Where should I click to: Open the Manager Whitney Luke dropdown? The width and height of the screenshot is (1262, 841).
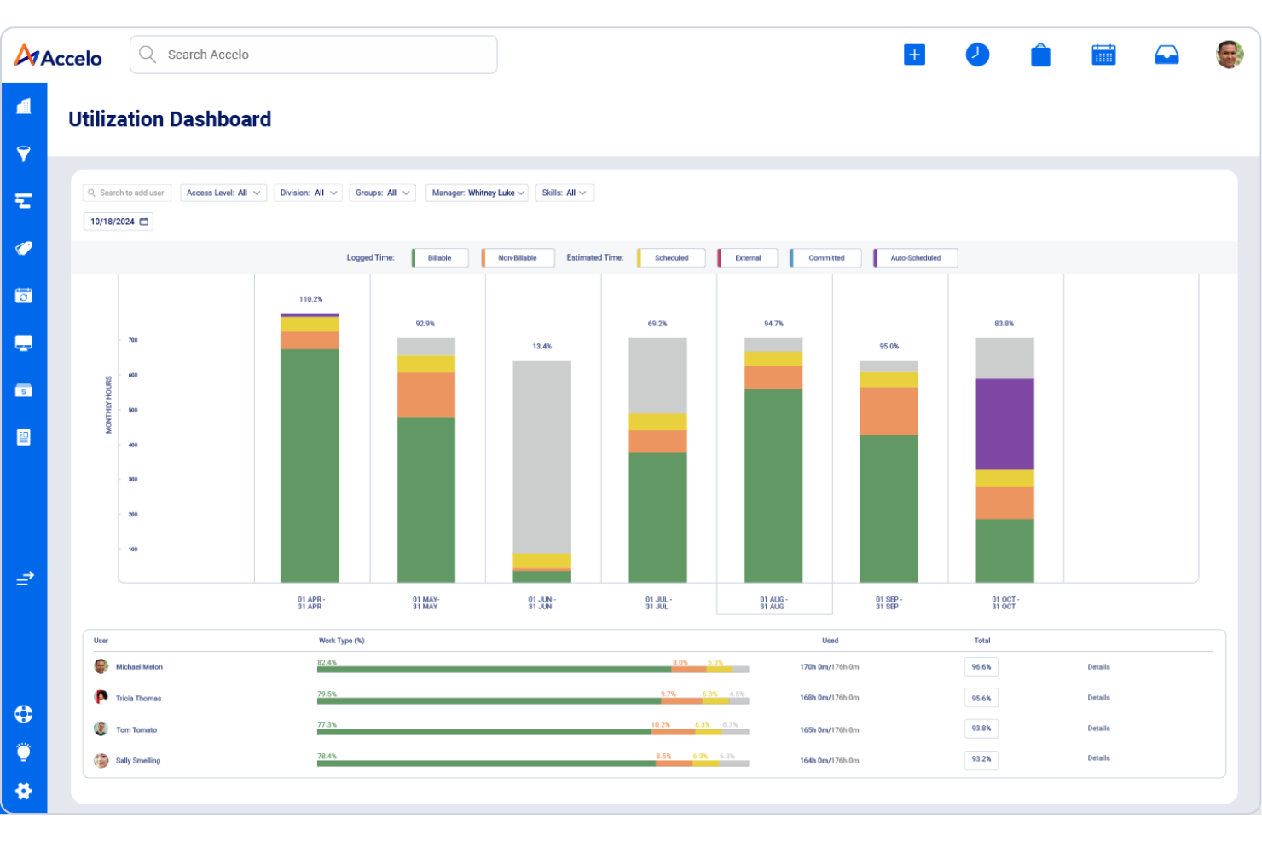click(x=477, y=193)
